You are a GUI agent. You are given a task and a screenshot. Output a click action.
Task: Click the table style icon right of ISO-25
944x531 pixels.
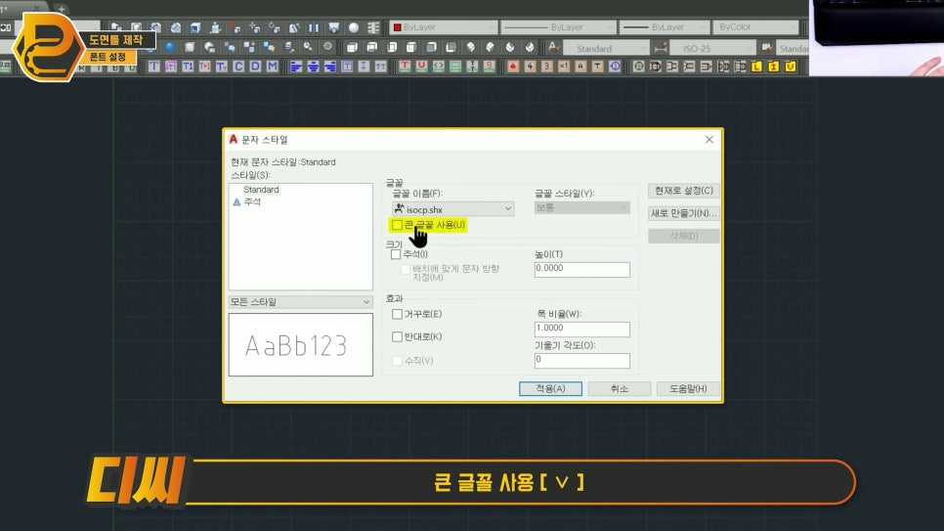tap(767, 47)
